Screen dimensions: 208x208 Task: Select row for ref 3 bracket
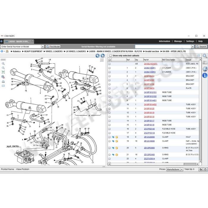point(109,76)
